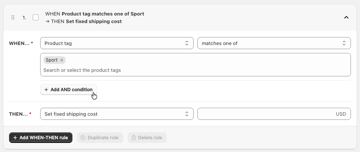Collapse rule 1 with the chevron-up arrow
Image resolution: width=360 pixels, height=152 pixels.
[x=346, y=17]
